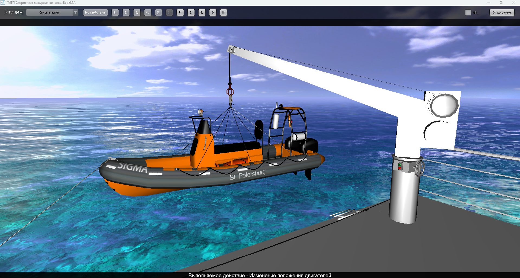520x278 pixels.
Task: Click the app icon in title bar
Action: click(3, 2)
